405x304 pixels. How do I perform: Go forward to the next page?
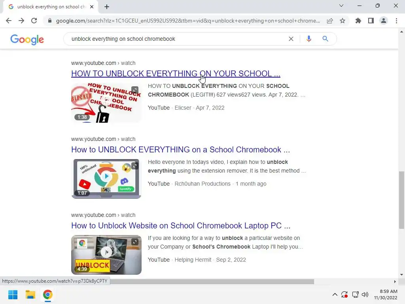click(x=21, y=21)
